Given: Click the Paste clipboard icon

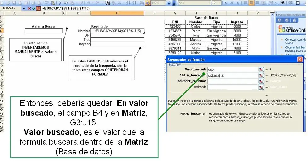Looking at the screenshot, I should click(x=72, y=3).
